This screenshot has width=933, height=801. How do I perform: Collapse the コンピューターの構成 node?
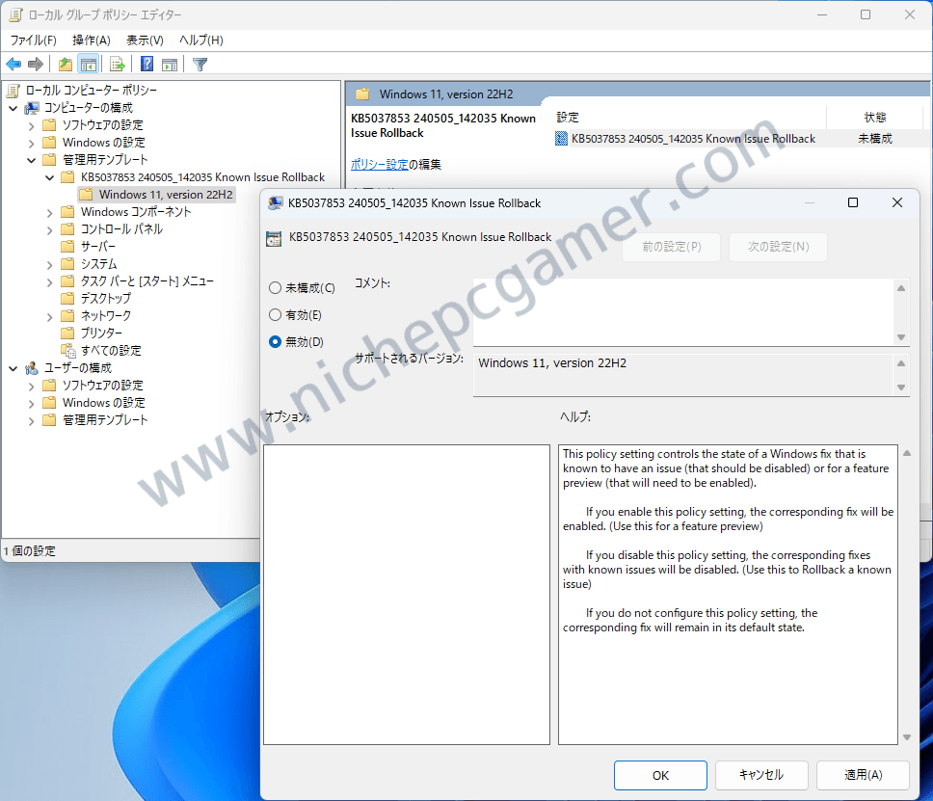(13, 108)
